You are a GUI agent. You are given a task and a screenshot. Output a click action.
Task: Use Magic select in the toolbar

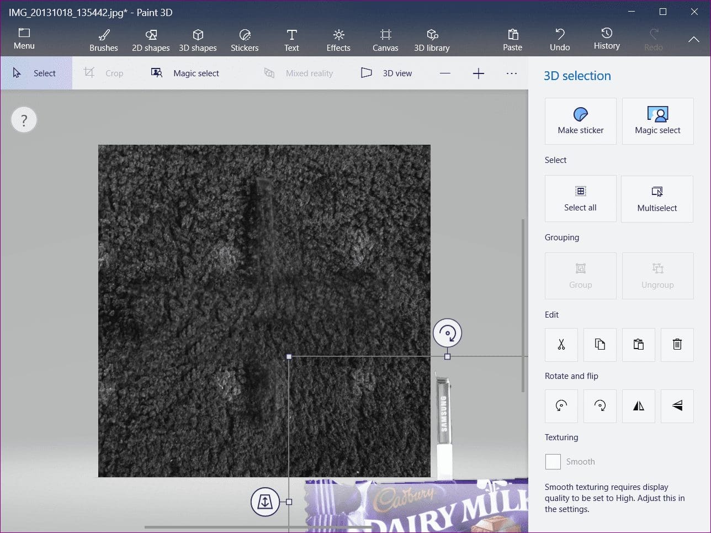185,73
